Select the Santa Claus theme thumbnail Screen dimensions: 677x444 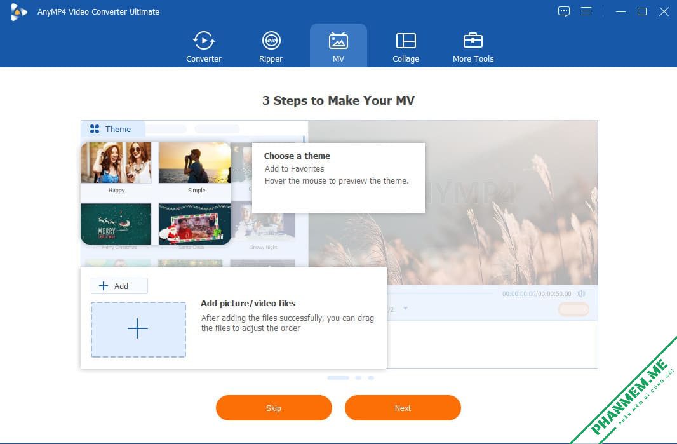pyautogui.click(x=195, y=224)
